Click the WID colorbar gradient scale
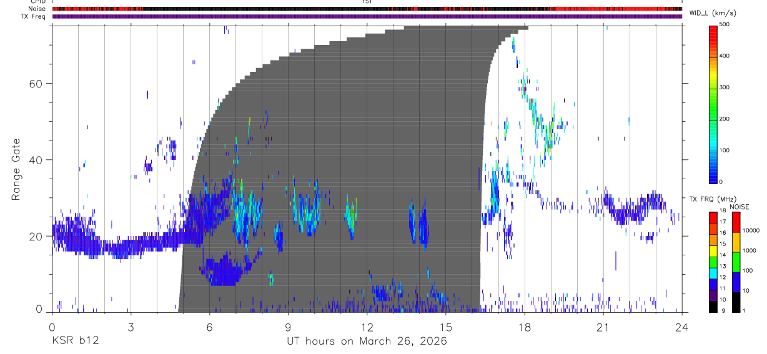Screen dimensions: 767x354 pyautogui.click(x=713, y=104)
